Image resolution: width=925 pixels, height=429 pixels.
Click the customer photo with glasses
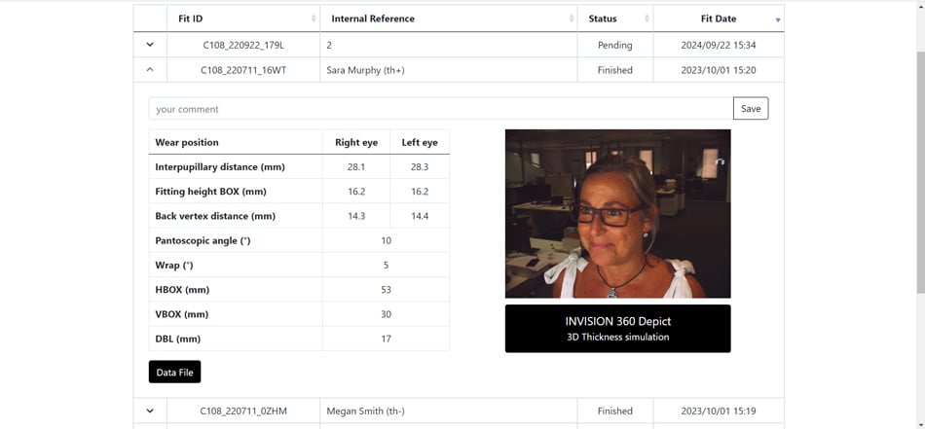pyautogui.click(x=617, y=213)
